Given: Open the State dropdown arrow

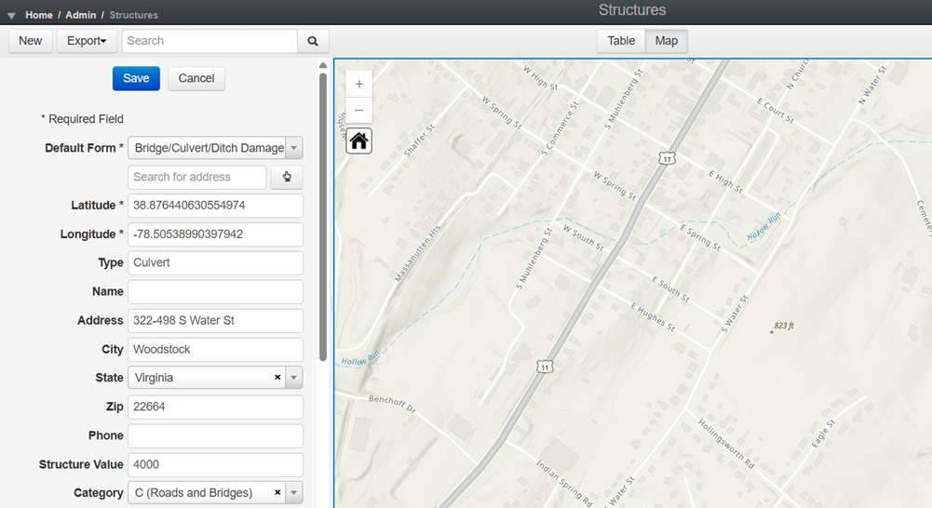Looking at the screenshot, I should point(293,378).
